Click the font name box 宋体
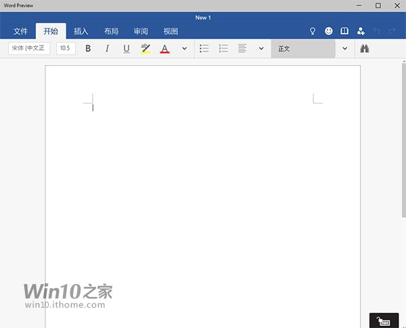The image size is (406, 328). tap(29, 49)
